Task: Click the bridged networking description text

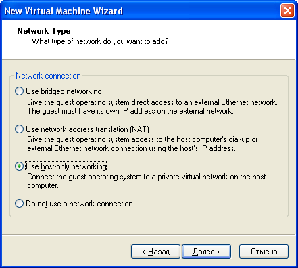Action: pos(152,107)
